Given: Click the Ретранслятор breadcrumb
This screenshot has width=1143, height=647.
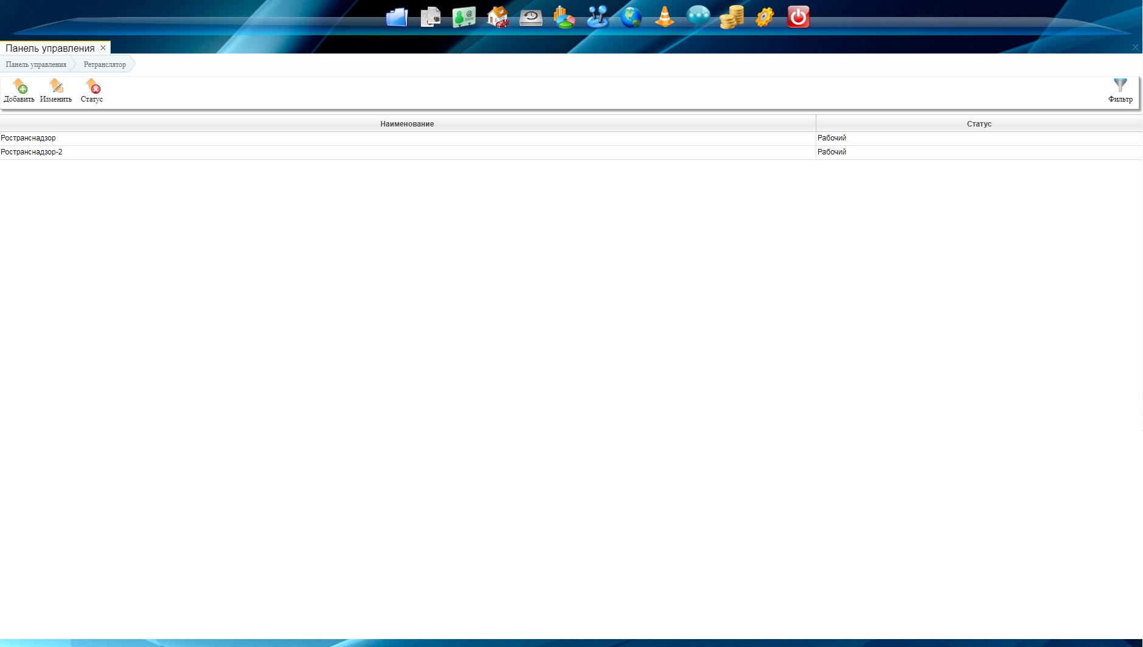Looking at the screenshot, I should click(105, 64).
